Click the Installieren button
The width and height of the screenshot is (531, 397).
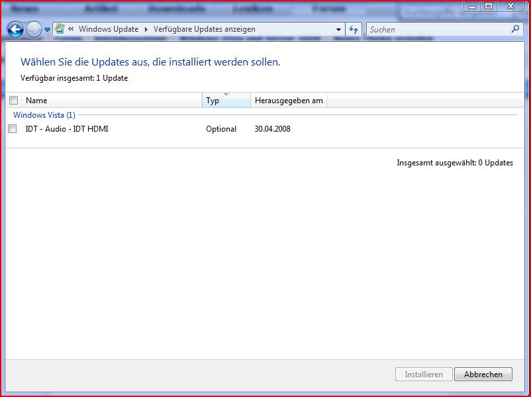(424, 375)
